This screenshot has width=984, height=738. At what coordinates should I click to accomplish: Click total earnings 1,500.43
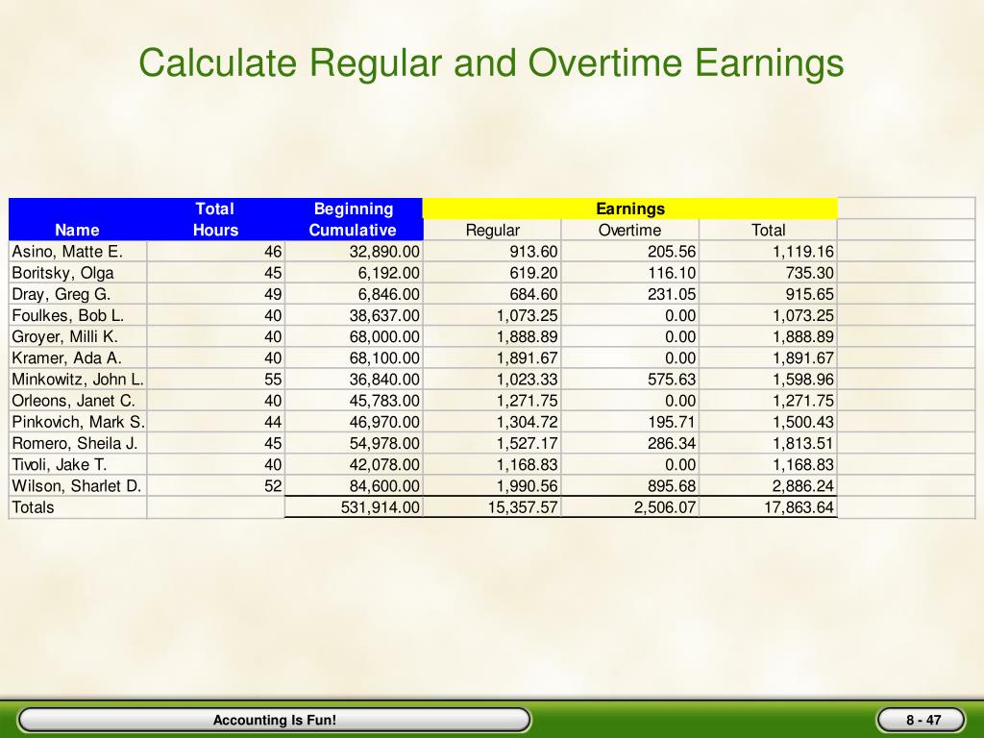[803, 423]
